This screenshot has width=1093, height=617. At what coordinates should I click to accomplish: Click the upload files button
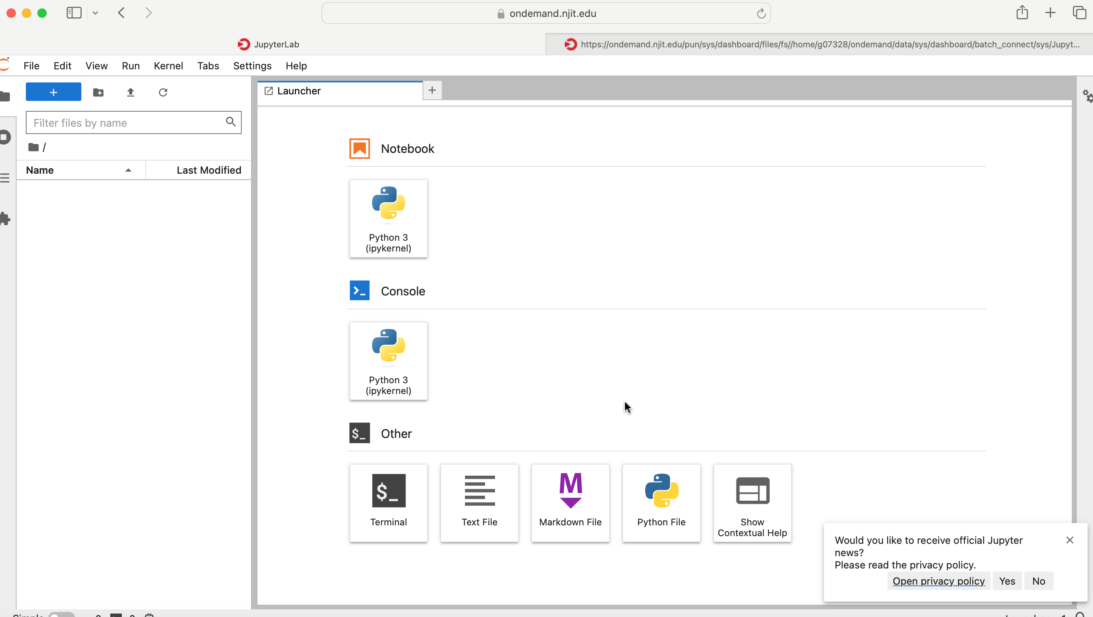point(131,91)
